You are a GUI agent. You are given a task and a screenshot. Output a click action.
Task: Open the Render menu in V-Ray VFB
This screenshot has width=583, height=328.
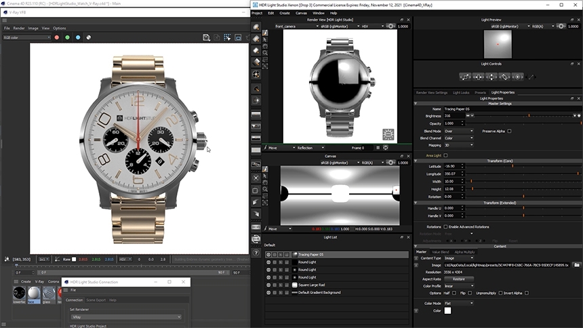[x=18, y=28]
